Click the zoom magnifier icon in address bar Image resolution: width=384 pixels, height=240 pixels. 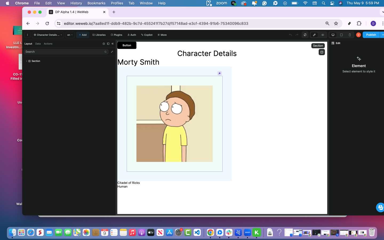click(327, 23)
